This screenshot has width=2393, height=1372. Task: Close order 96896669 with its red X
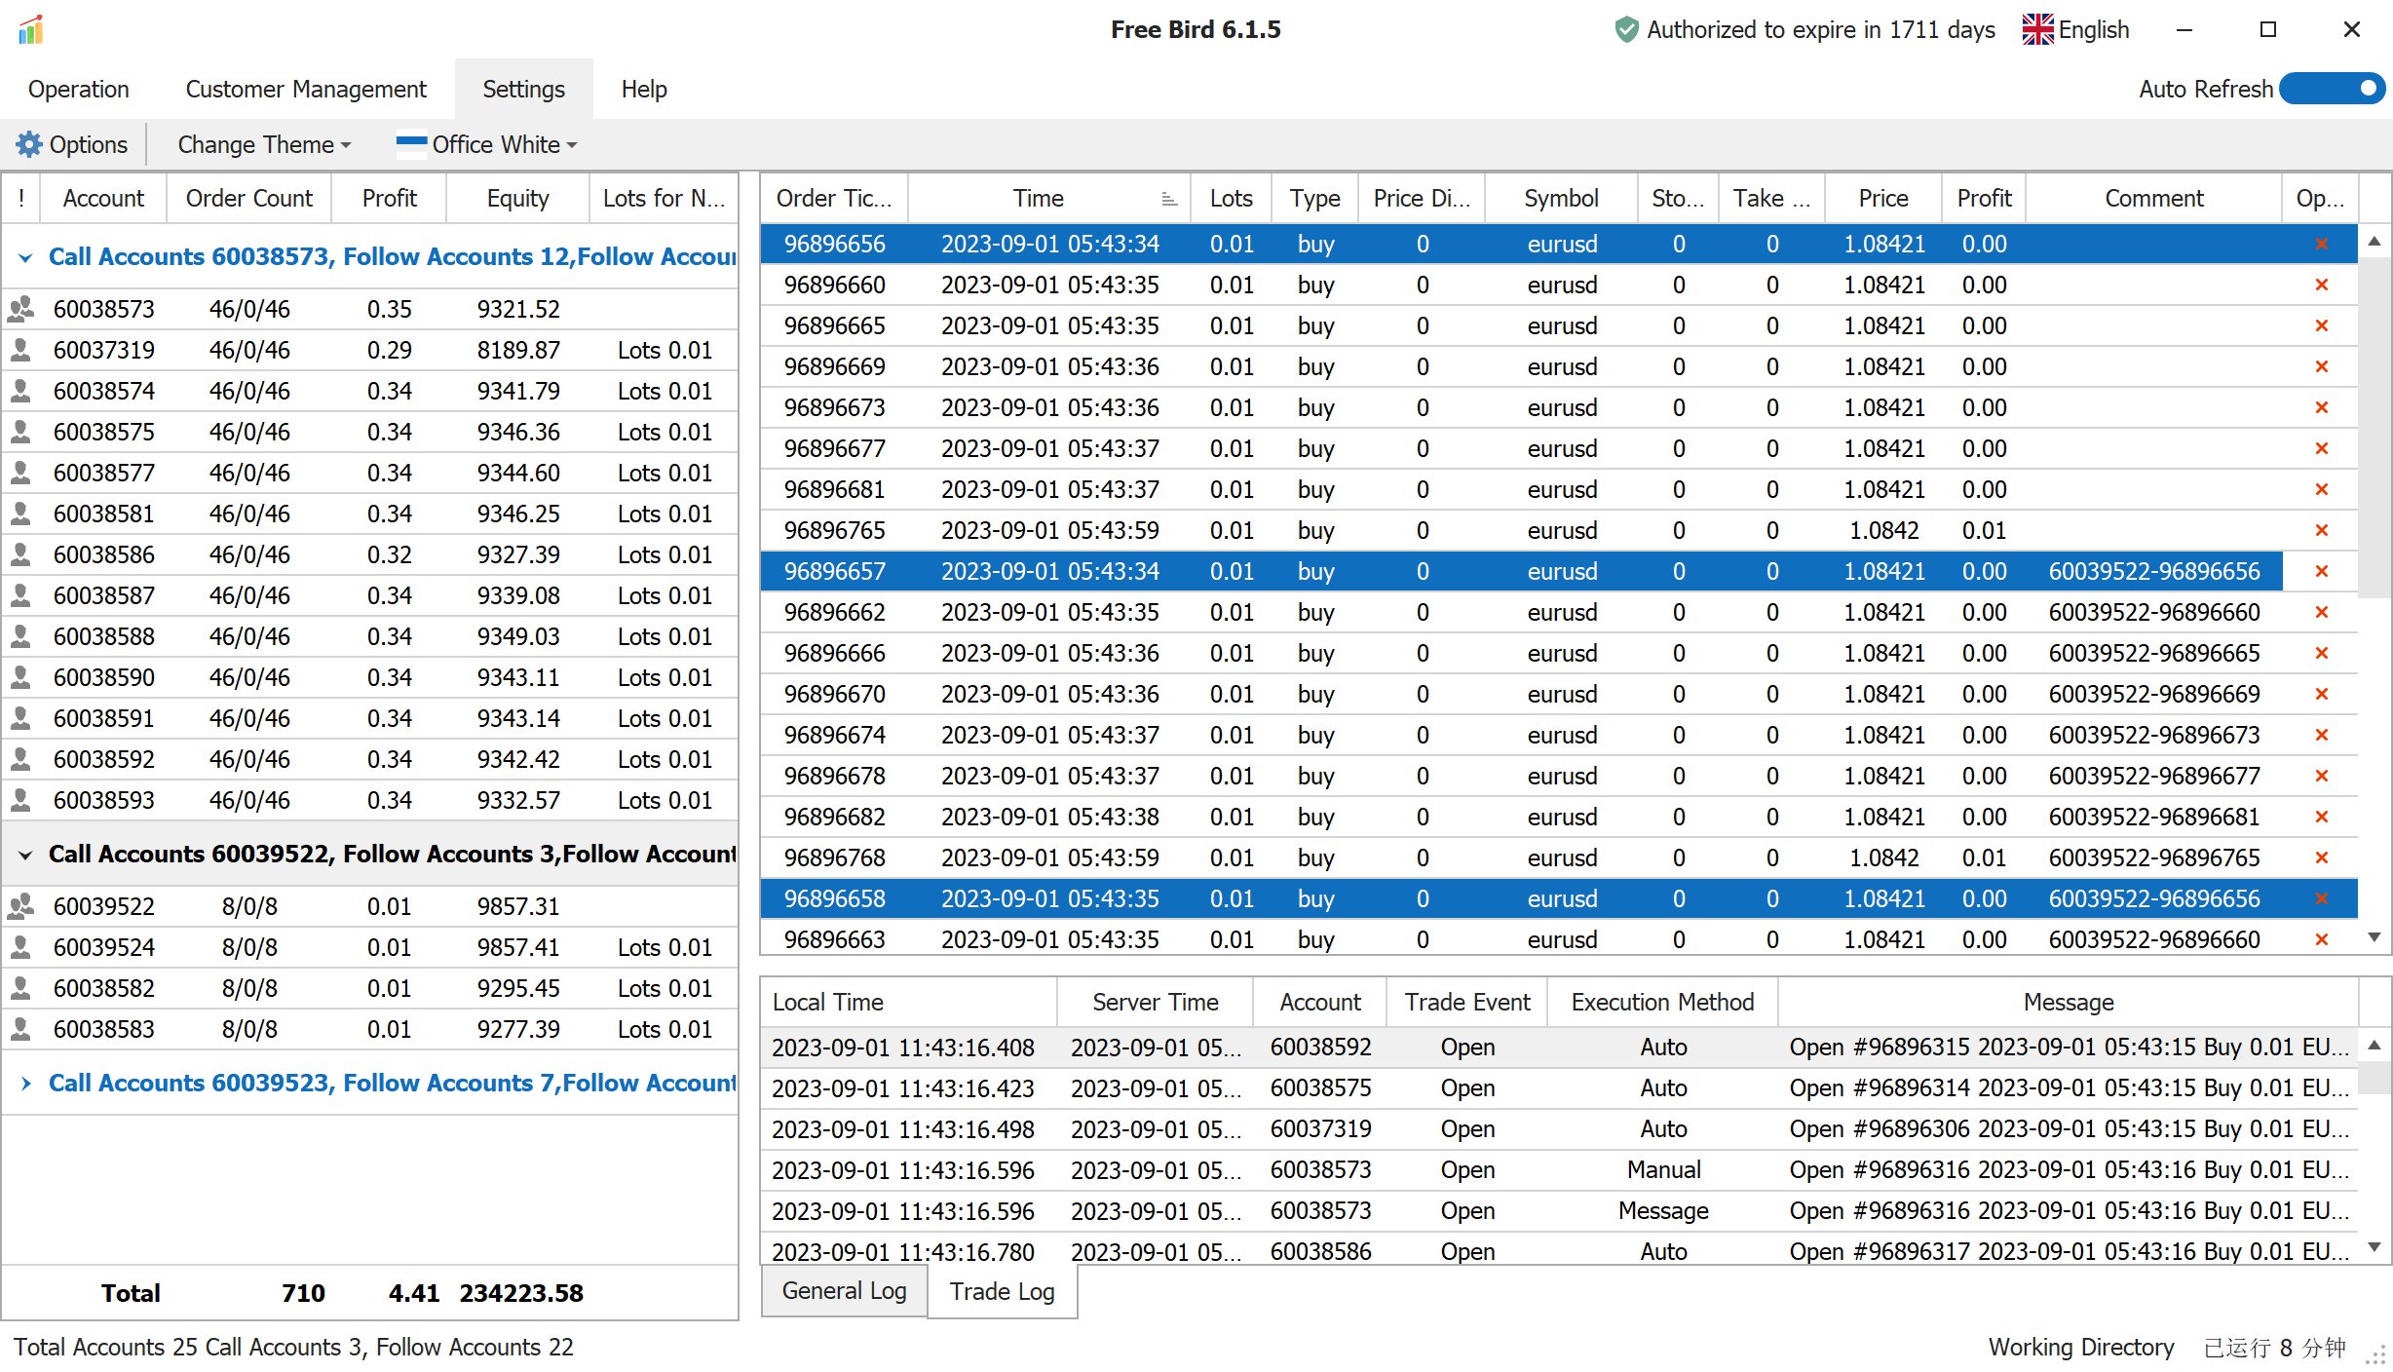[x=2322, y=366]
